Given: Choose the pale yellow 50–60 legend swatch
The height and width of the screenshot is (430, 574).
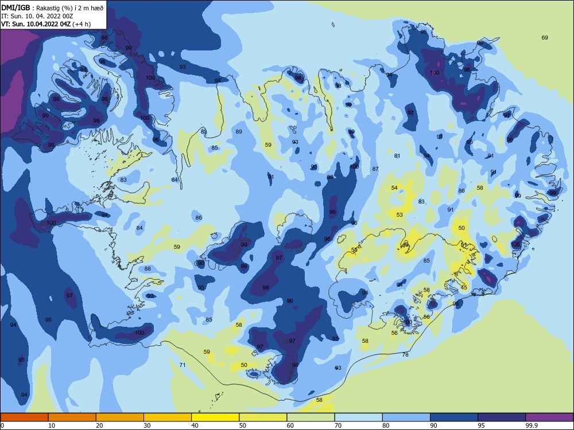Looking at the screenshot, I should point(263,417).
